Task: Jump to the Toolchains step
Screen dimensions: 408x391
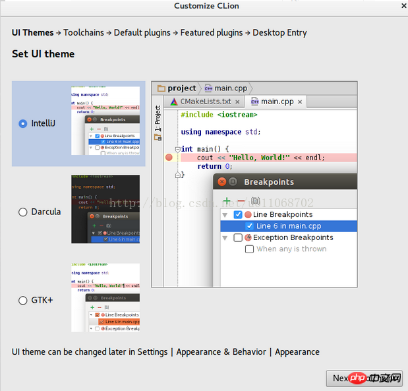Action: click(x=84, y=32)
